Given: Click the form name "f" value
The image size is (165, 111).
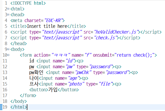Looking at the screenshot, I should [x=88, y=55].
